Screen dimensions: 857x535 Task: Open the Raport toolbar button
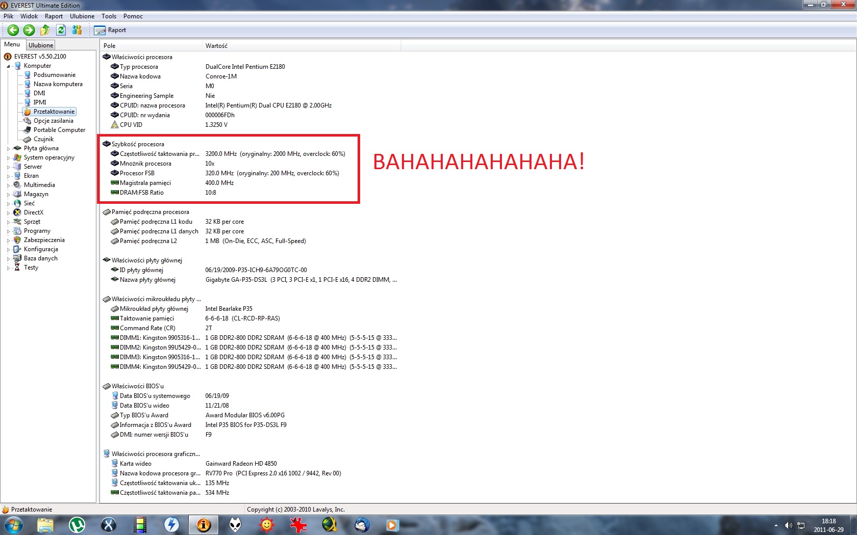pos(110,30)
